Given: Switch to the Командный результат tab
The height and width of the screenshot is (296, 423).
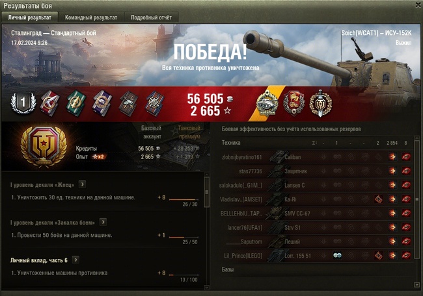Looking at the screenshot, I should click(91, 18).
